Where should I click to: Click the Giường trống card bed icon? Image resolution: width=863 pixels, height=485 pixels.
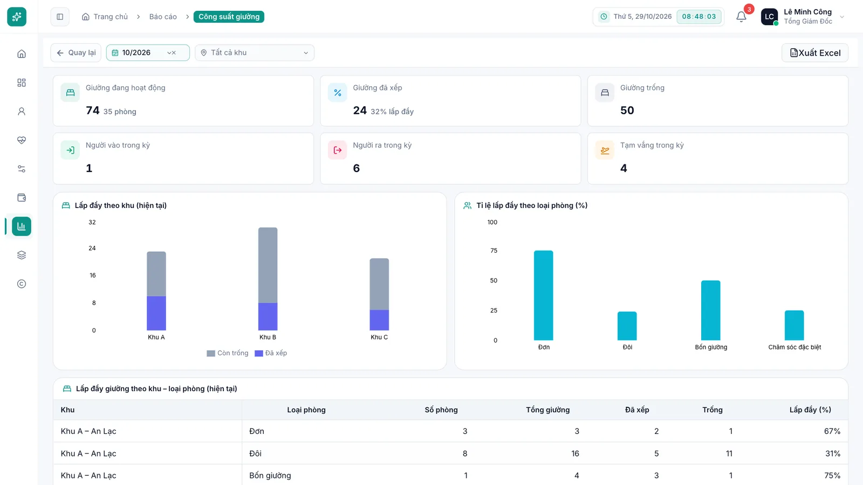[605, 93]
